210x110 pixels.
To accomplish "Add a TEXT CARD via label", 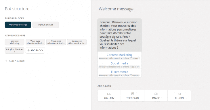I will (x=133, y=98).
